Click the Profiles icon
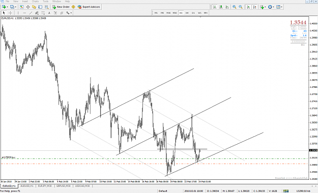 (x=12, y=7)
